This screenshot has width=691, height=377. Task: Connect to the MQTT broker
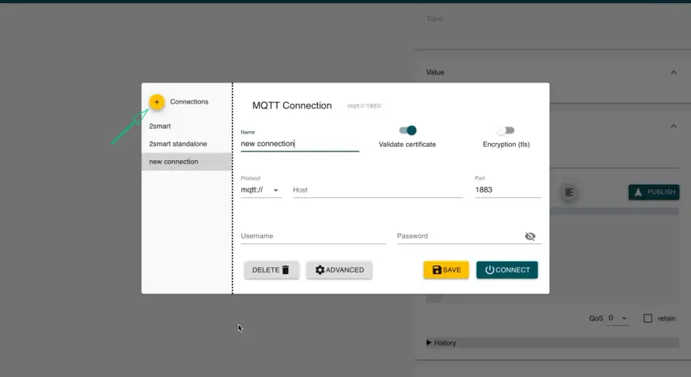tap(506, 270)
